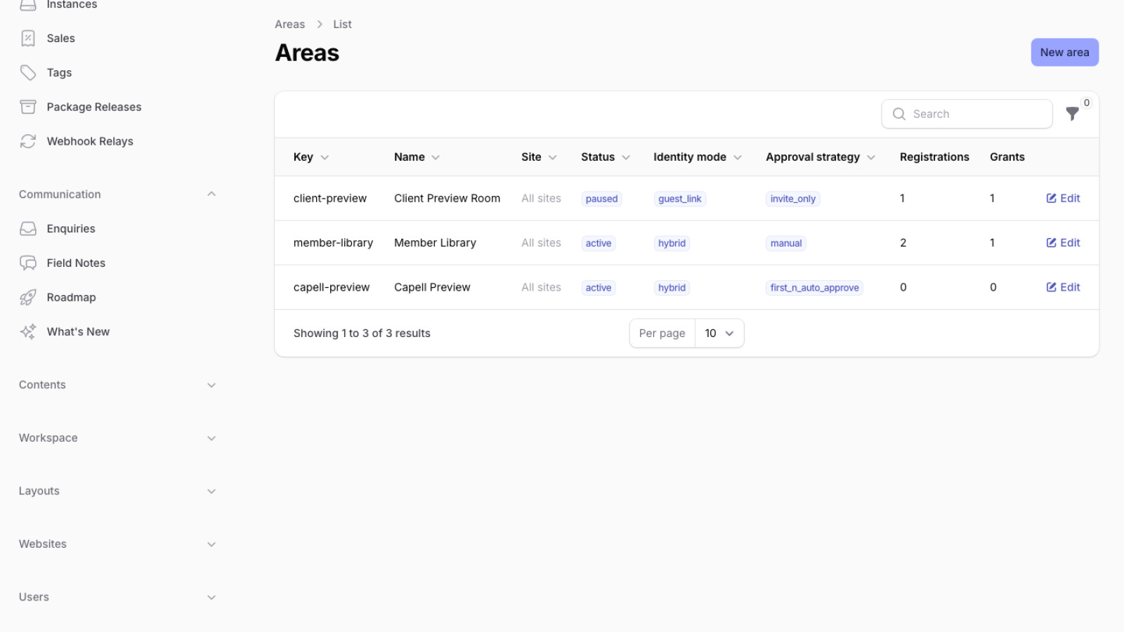Click the first_n_auto_approve badge

tap(815, 288)
